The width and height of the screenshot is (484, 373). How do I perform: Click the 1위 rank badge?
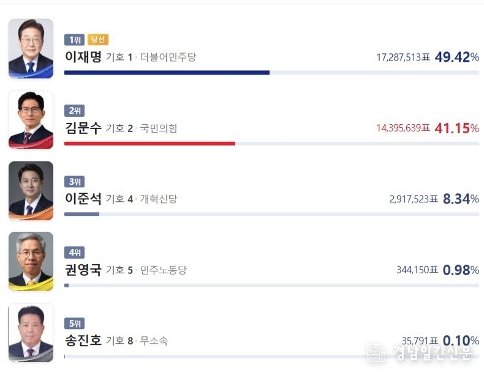click(74, 40)
